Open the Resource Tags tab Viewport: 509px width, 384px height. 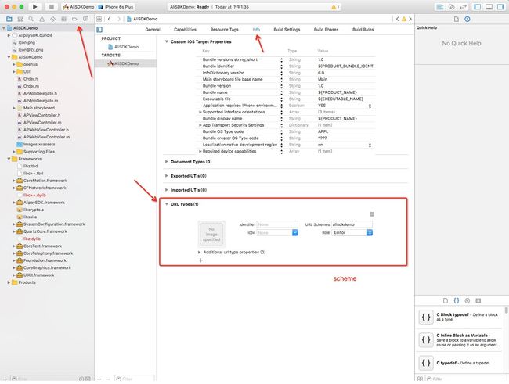tap(224, 30)
